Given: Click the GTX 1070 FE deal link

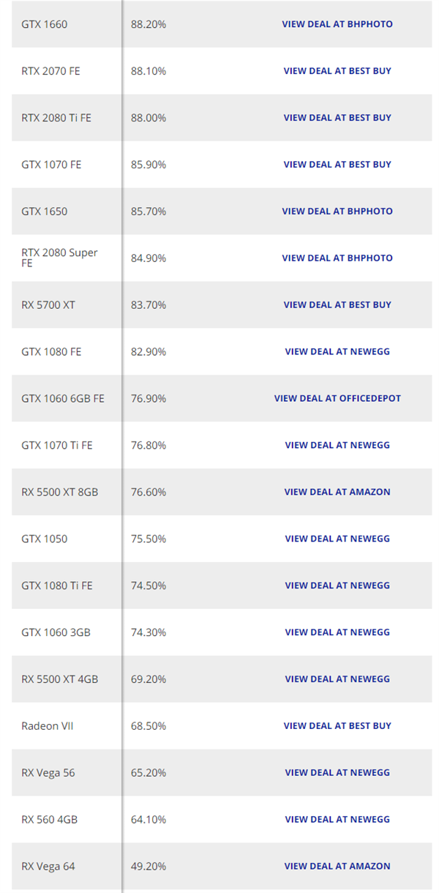Looking at the screenshot, I should point(337,165).
